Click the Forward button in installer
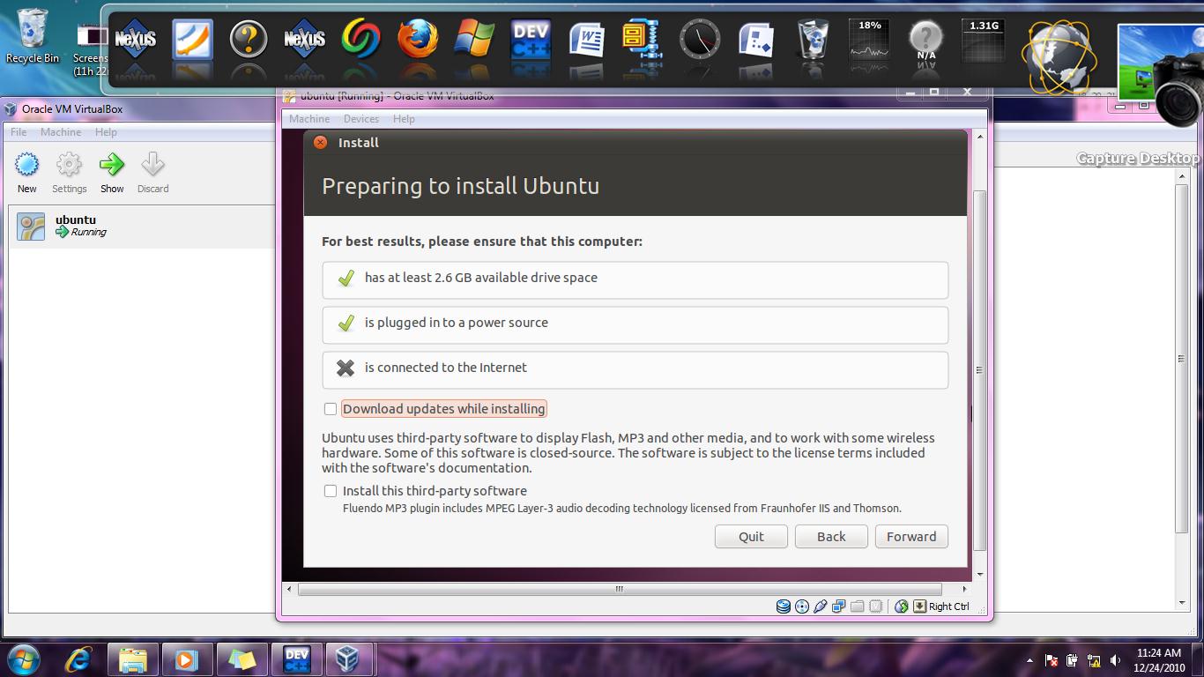Screen dimensions: 1204x677 [911, 537]
